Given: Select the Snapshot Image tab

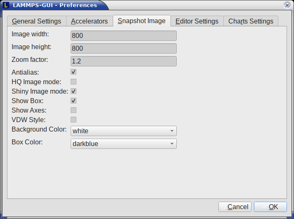Looking at the screenshot, I should tap(142, 21).
